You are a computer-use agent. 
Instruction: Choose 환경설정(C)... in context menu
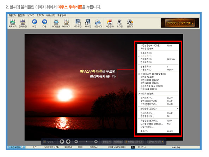pos(158,116)
